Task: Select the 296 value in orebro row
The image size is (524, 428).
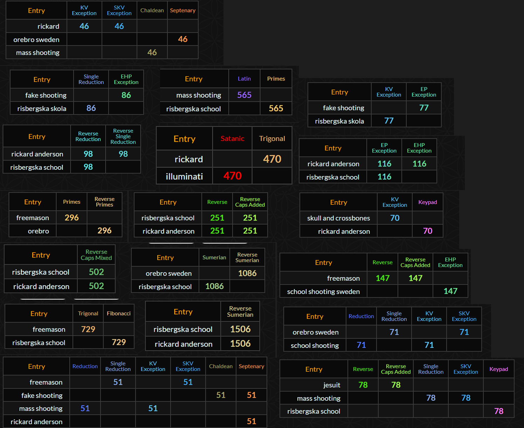Action: (x=104, y=231)
